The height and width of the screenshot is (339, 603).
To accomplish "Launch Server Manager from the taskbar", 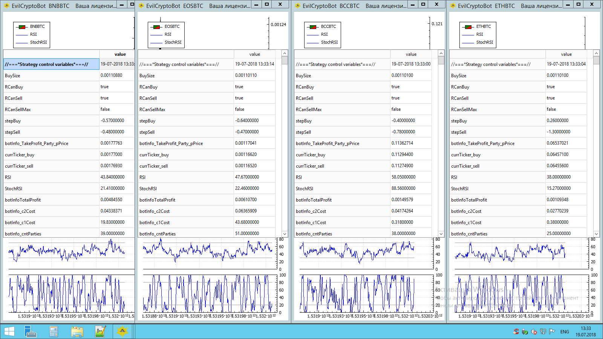I will pos(31,331).
